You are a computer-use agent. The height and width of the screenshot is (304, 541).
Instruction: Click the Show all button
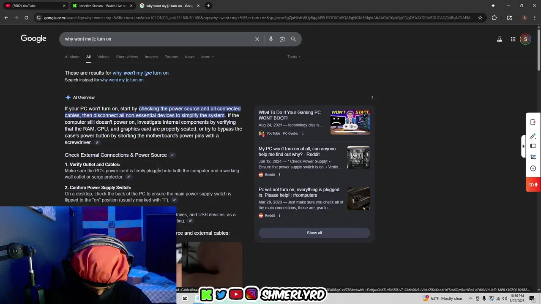pyautogui.click(x=314, y=233)
